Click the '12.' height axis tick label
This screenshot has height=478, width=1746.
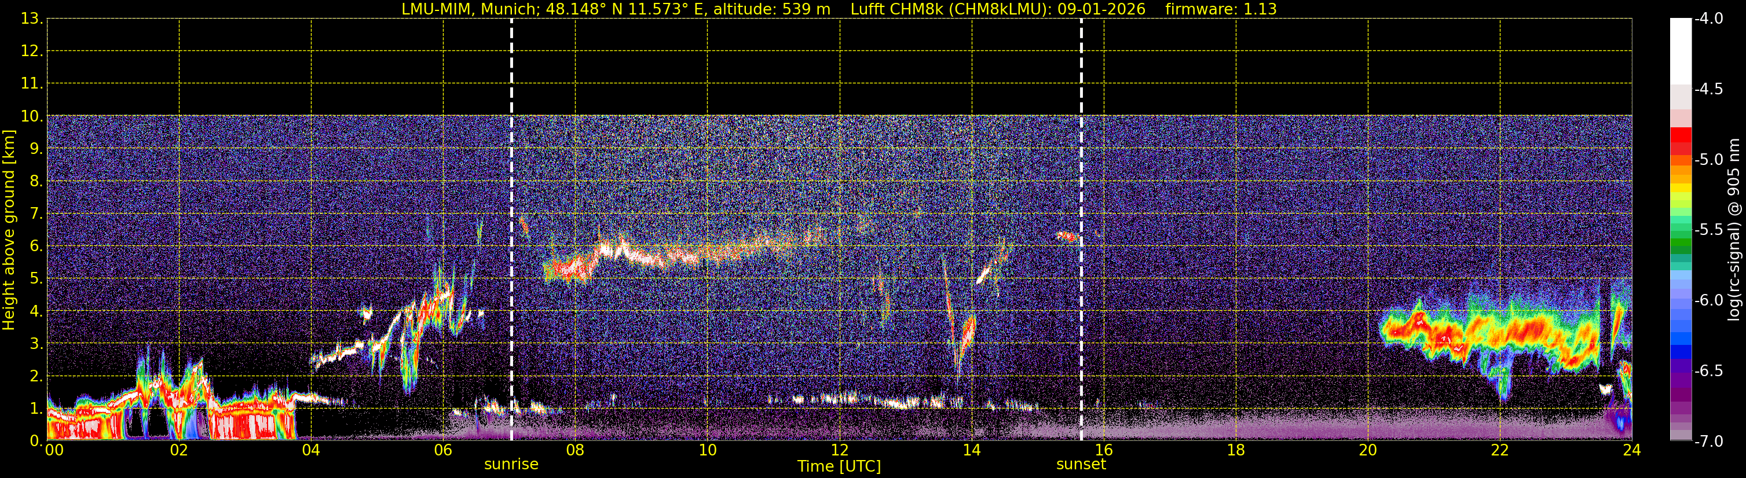(32, 52)
